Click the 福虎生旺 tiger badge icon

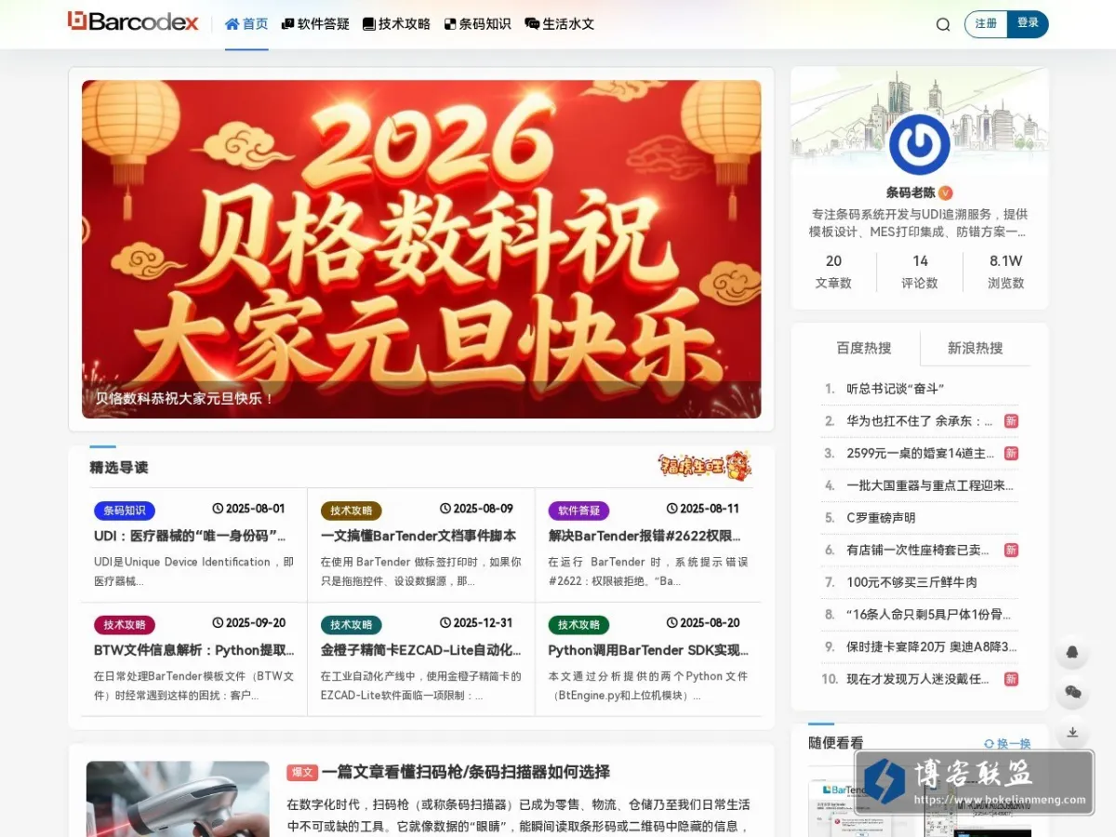705,465
